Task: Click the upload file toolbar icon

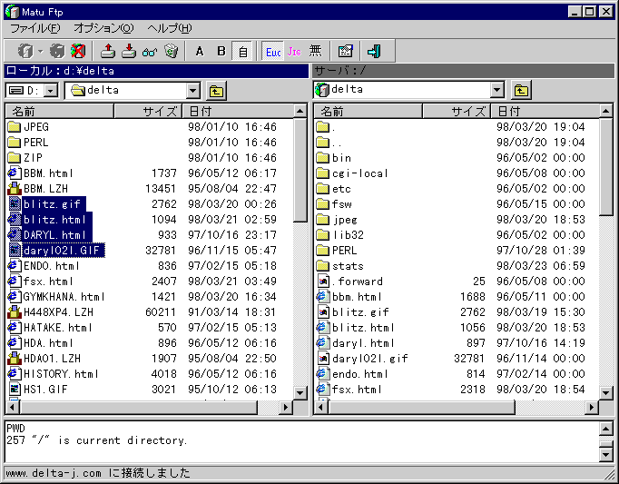Action: tap(108, 51)
